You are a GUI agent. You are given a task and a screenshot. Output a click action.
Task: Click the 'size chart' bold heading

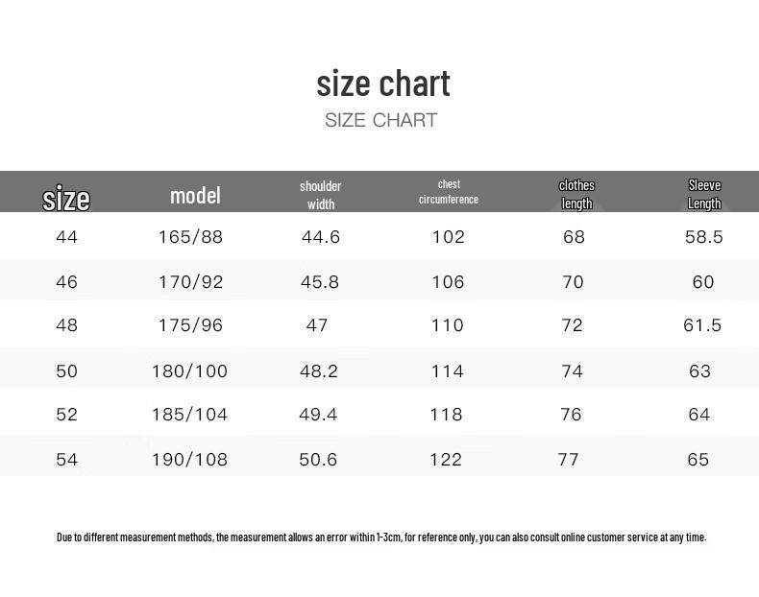[x=383, y=84]
